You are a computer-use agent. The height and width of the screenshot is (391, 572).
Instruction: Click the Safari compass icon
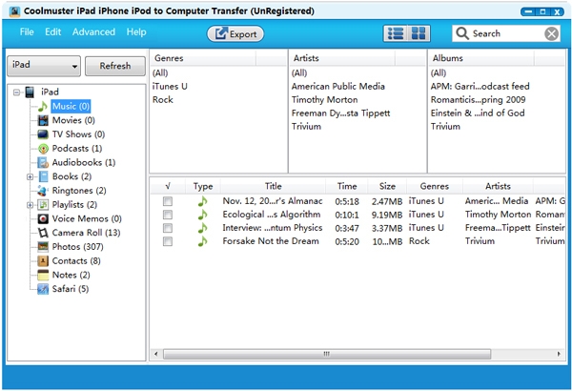[x=43, y=289]
